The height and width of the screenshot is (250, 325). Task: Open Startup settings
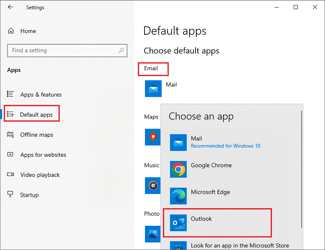(x=29, y=195)
